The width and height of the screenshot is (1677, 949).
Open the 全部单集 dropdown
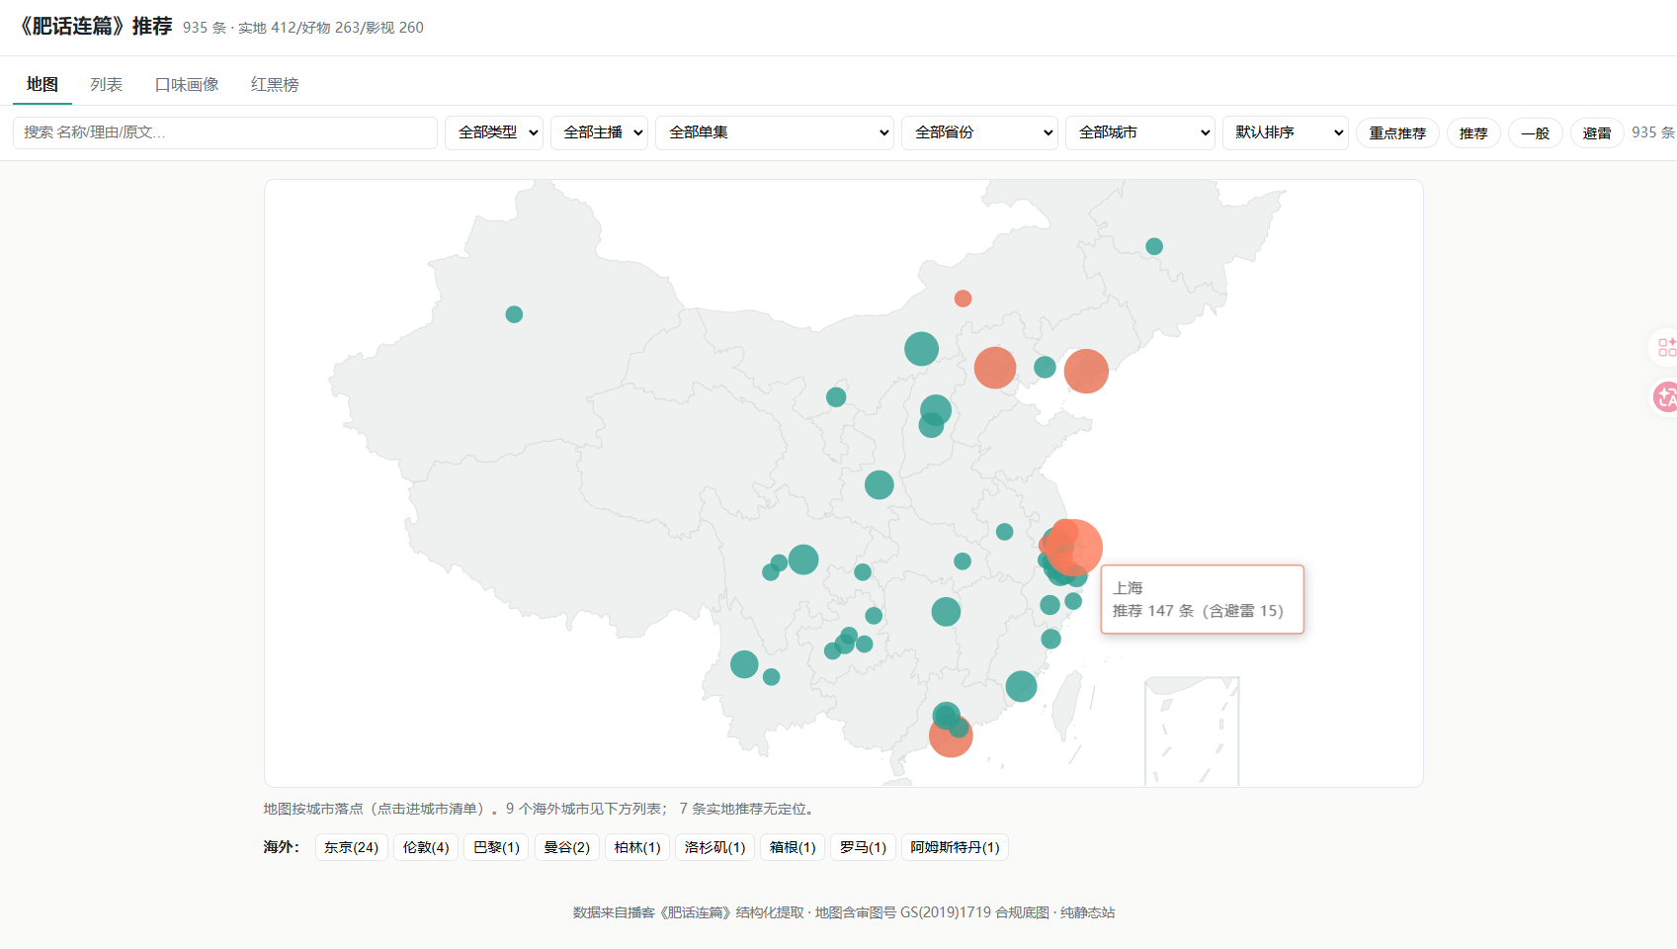coord(775,132)
